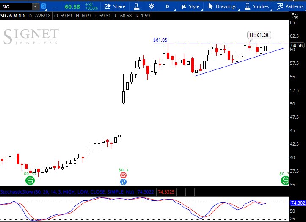Click the Hi: 61.28 price bubble
Screen dimensions: 306x222
[x=259, y=35]
